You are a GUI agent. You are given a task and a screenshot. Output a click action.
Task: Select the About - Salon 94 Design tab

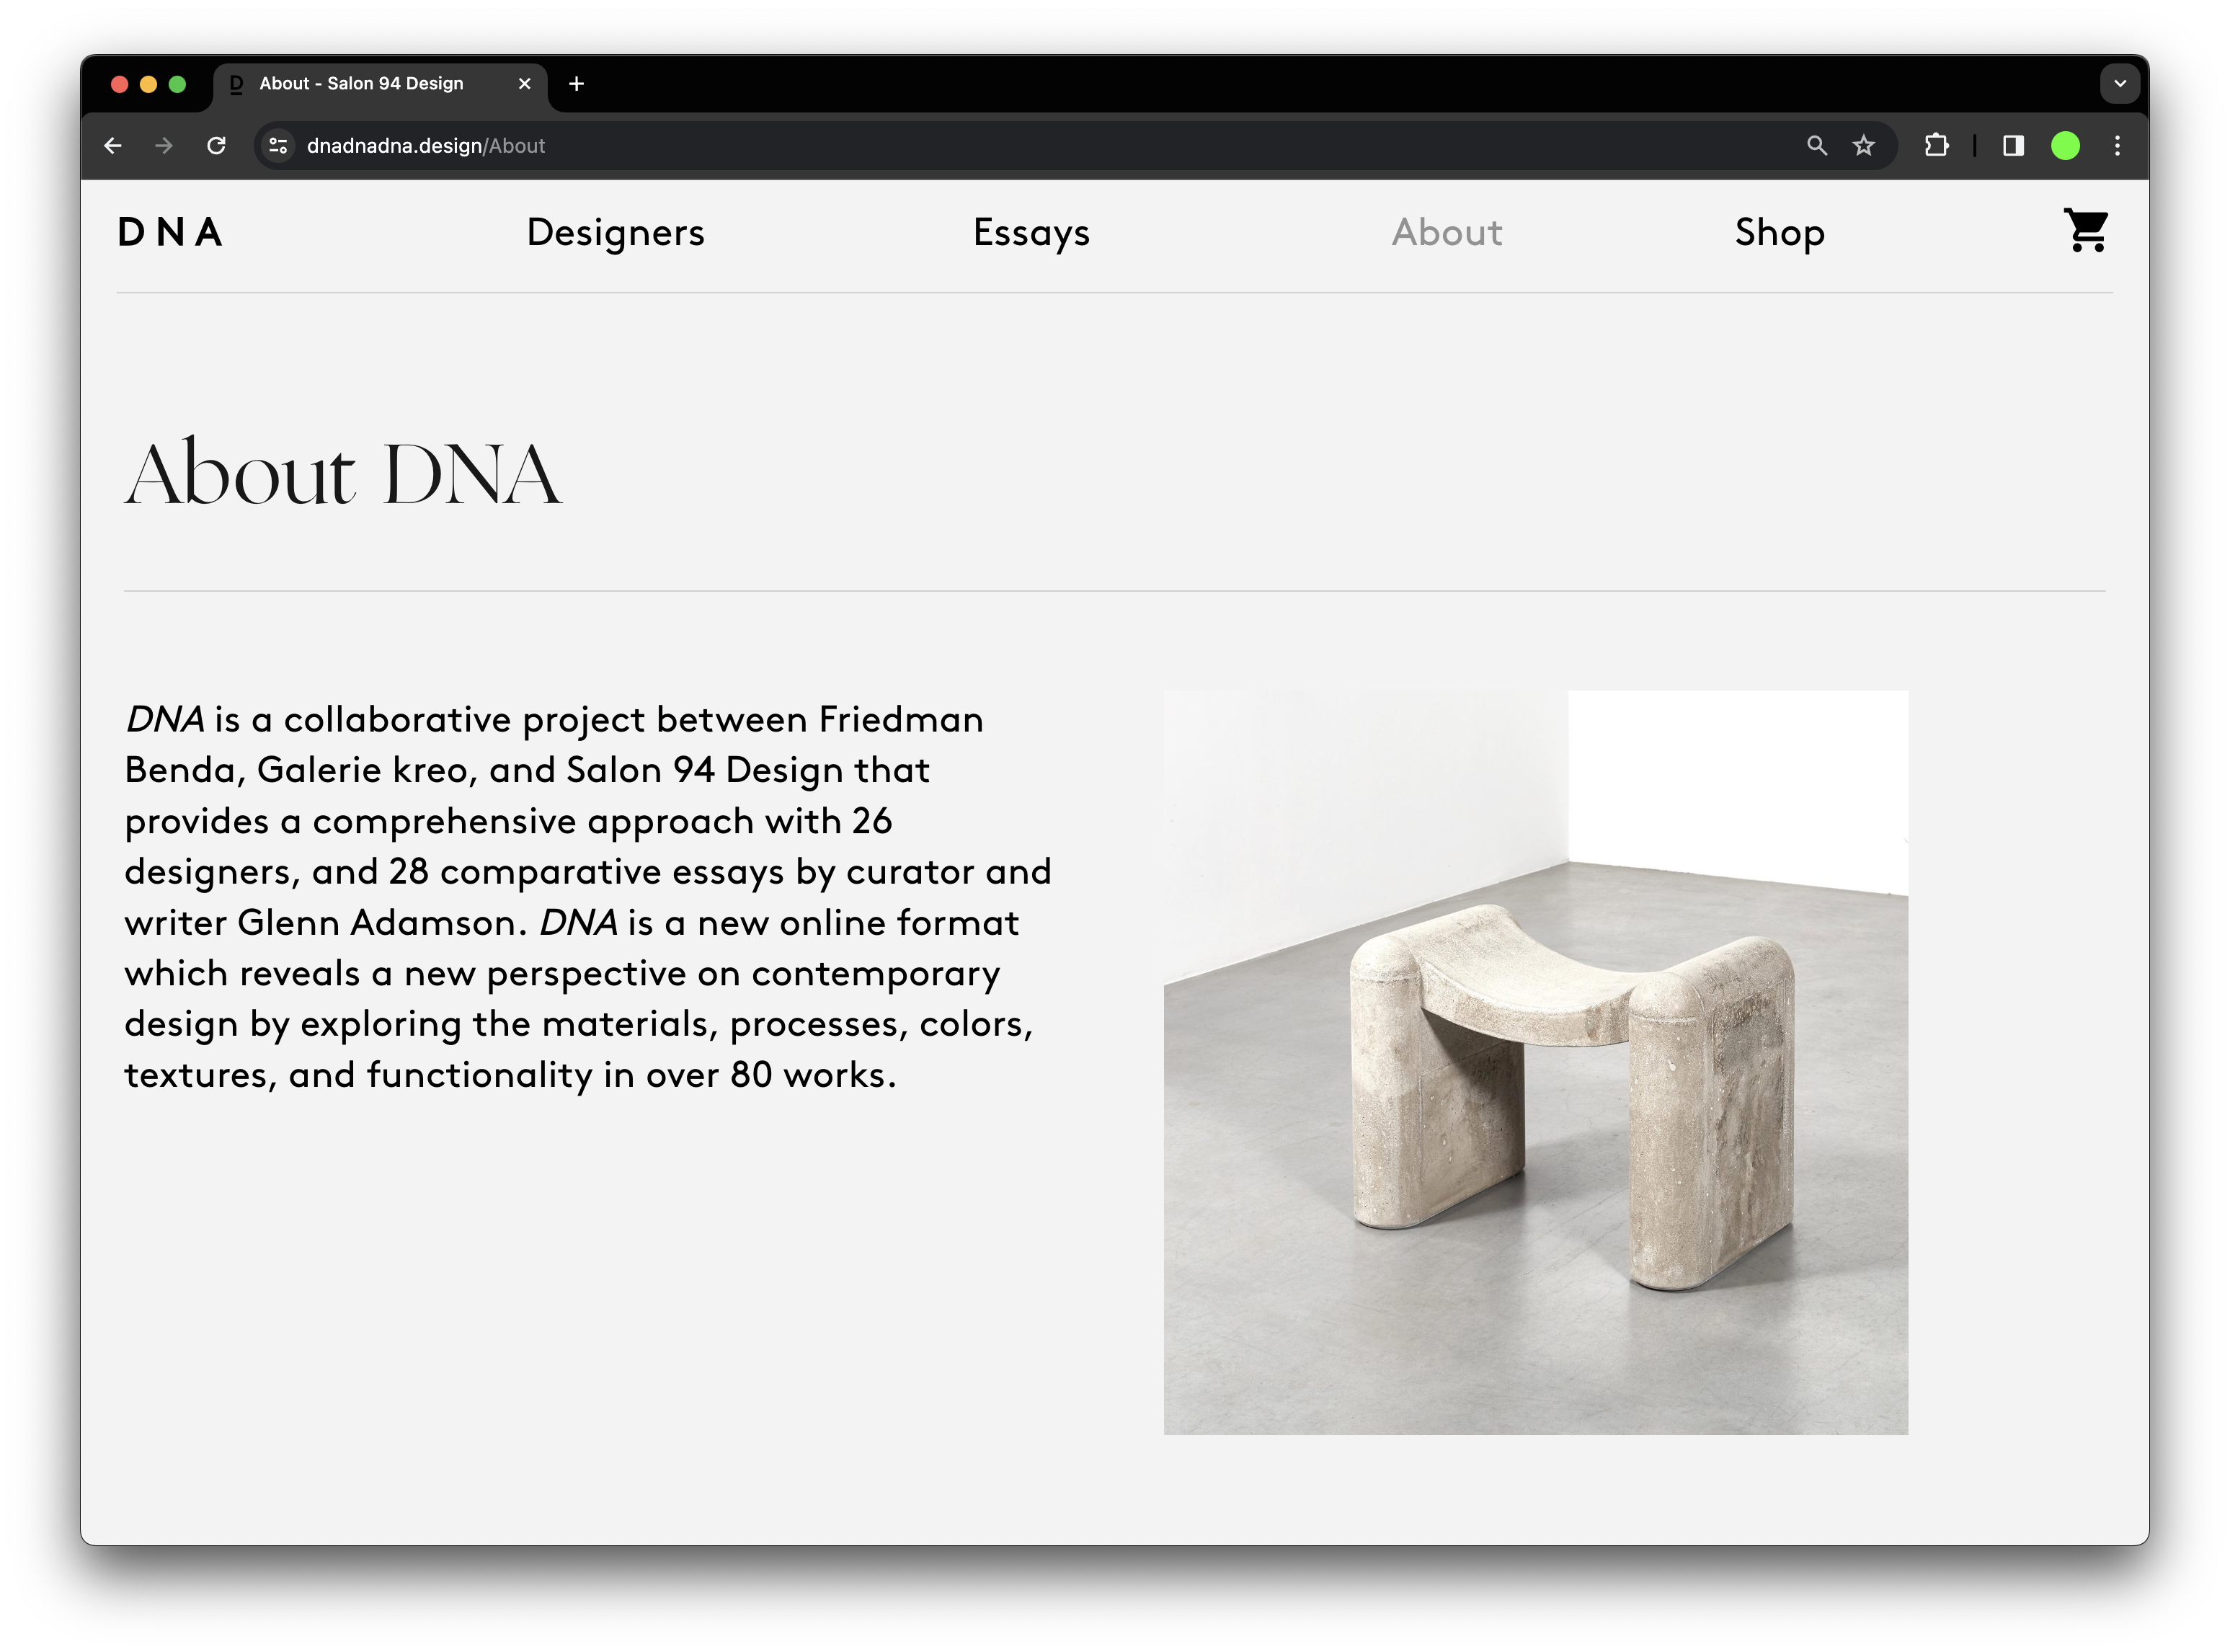[380, 84]
